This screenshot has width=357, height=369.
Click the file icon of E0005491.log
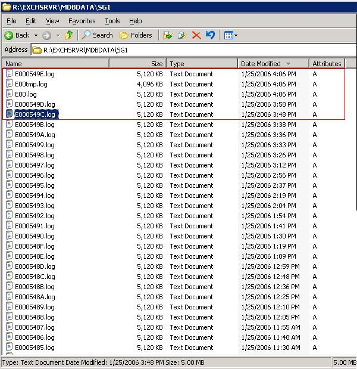point(9,225)
